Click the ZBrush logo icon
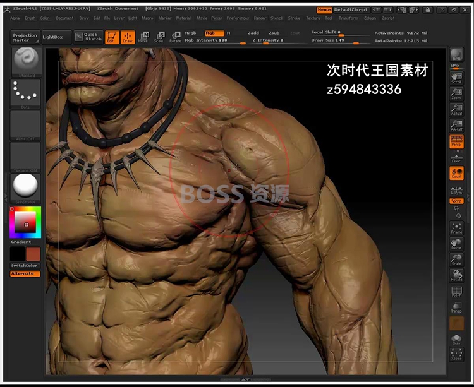Screen dimensions: 474x387 [7, 9]
